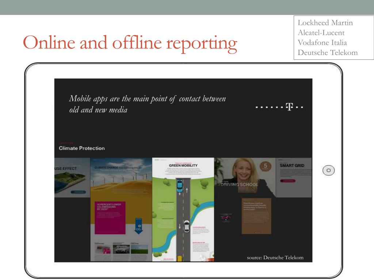The width and height of the screenshot is (374, 280).
Task: Click Alcatel-Lucent in the company list
Action: (321, 32)
